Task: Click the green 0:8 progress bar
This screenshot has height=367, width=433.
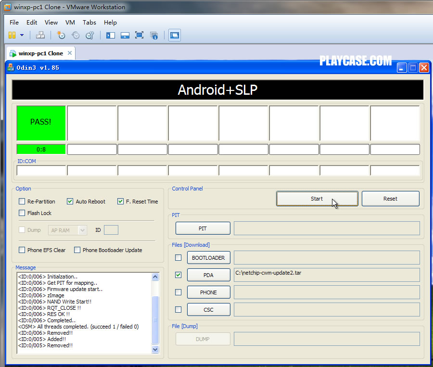Action: (x=41, y=150)
